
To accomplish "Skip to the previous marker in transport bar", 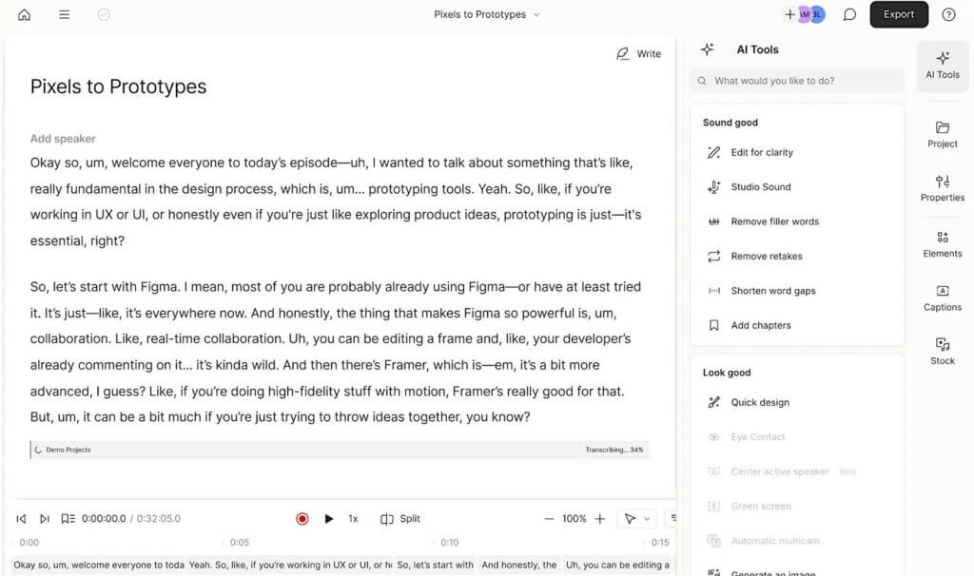I will coord(21,519).
